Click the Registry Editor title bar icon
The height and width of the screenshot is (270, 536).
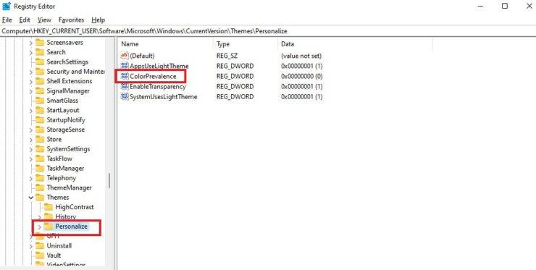[x=6, y=6]
